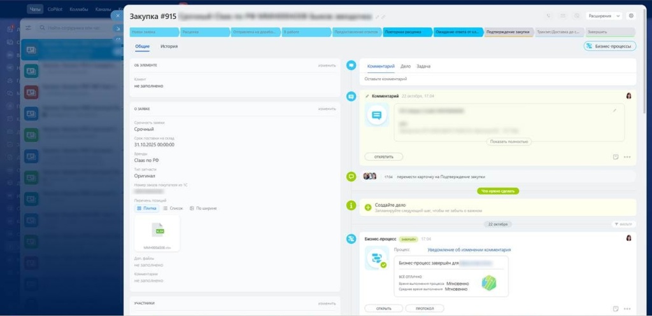The width and height of the screenshot is (652, 316).
Task: Click green plus icon beside Создайте дело
Action: (x=367, y=207)
